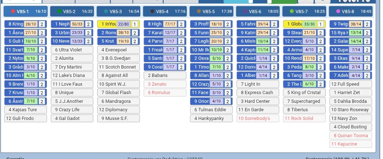The width and height of the screenshot is (383, 159).
Task: Click the teal star icon on V85-3
Action: 106,12
